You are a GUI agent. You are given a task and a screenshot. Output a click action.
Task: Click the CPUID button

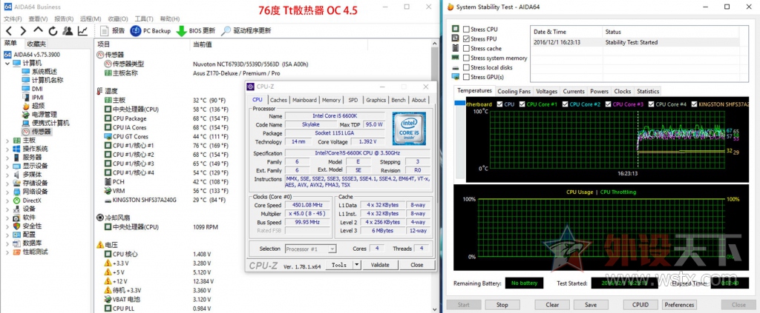pyautogui.click(x=641, y=305)
